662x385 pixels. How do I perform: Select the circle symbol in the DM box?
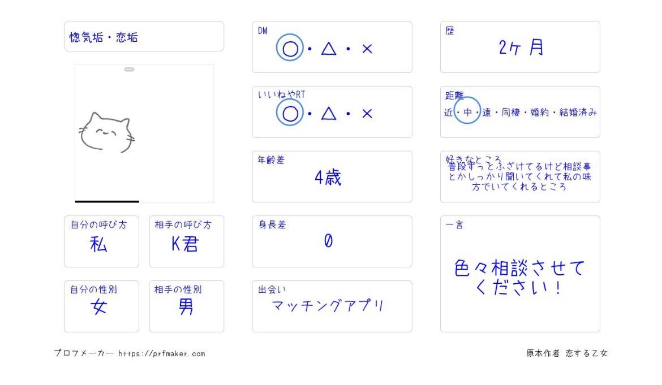(290, 49)
